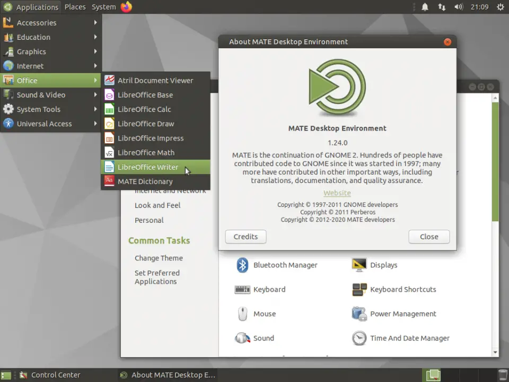Open the Displays configuration icon
Viewport: 509px width, 382px height.
pos(383,265)
